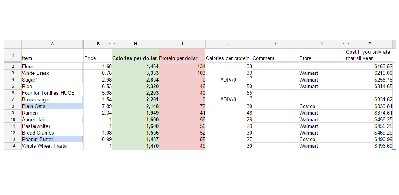Click the select-all corner box
Viewport: 399px width, 195px height.
pyautogui.click(x=12, y=44)
